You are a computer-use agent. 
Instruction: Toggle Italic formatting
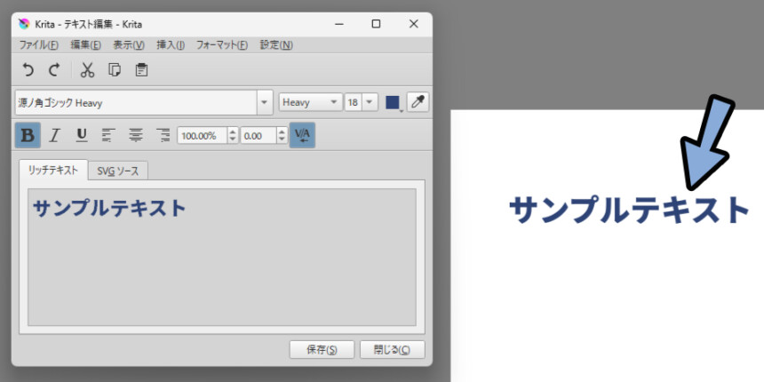55,135
